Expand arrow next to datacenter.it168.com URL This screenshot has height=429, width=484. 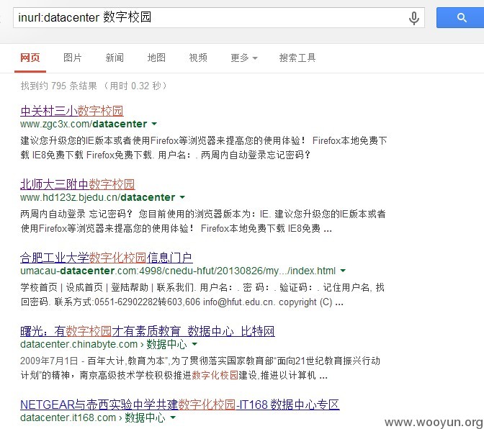pos(173,417)
